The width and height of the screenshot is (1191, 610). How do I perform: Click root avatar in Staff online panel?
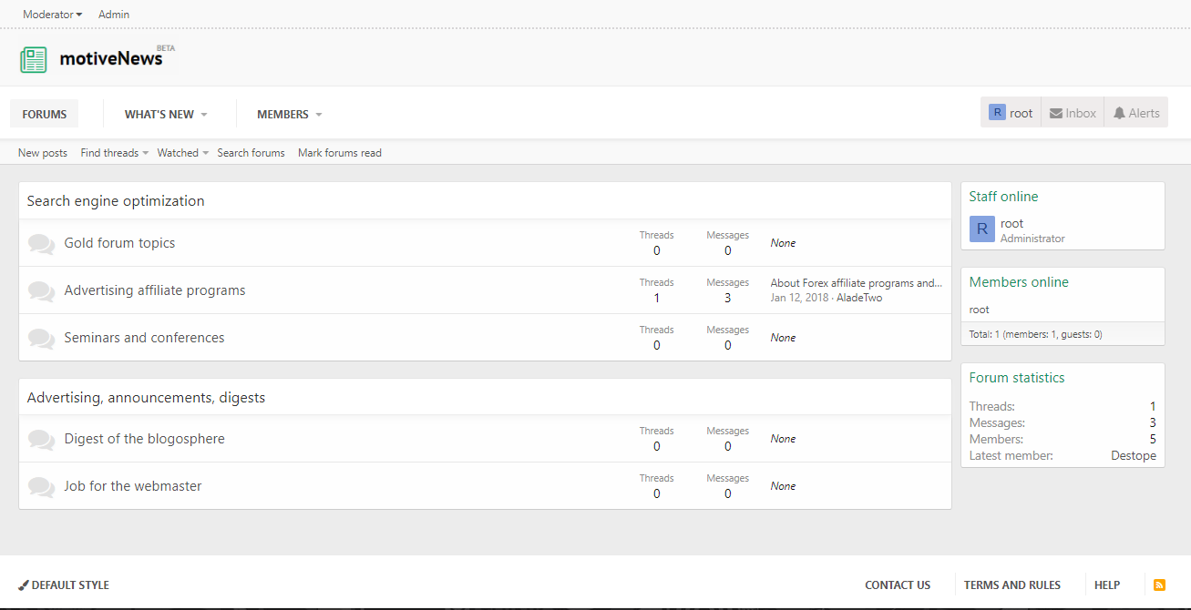981,229
